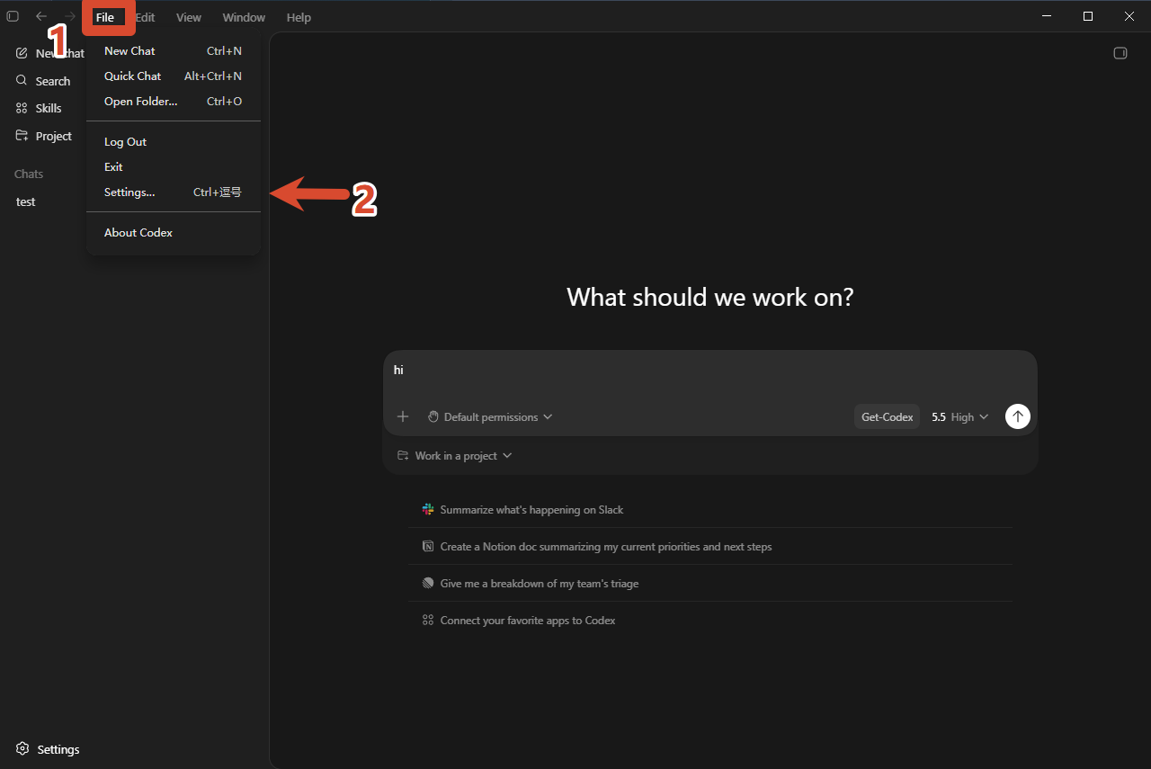Open the Default permissions dropdown
Screen dimensions: 1151x769
(490, 416)
